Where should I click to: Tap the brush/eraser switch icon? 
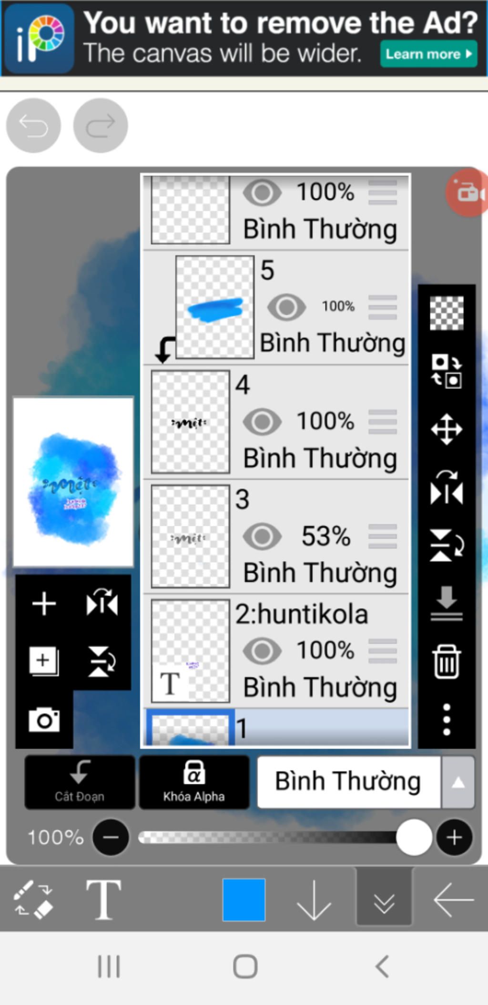[x=33, y=900]
